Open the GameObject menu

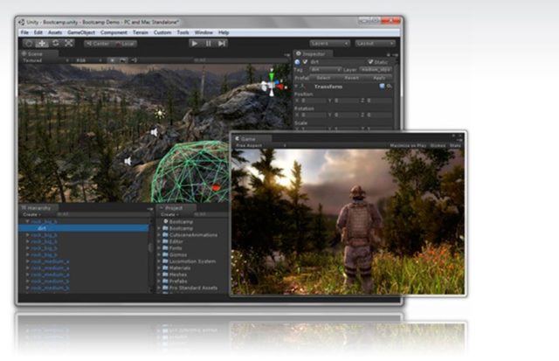[81, 32]
